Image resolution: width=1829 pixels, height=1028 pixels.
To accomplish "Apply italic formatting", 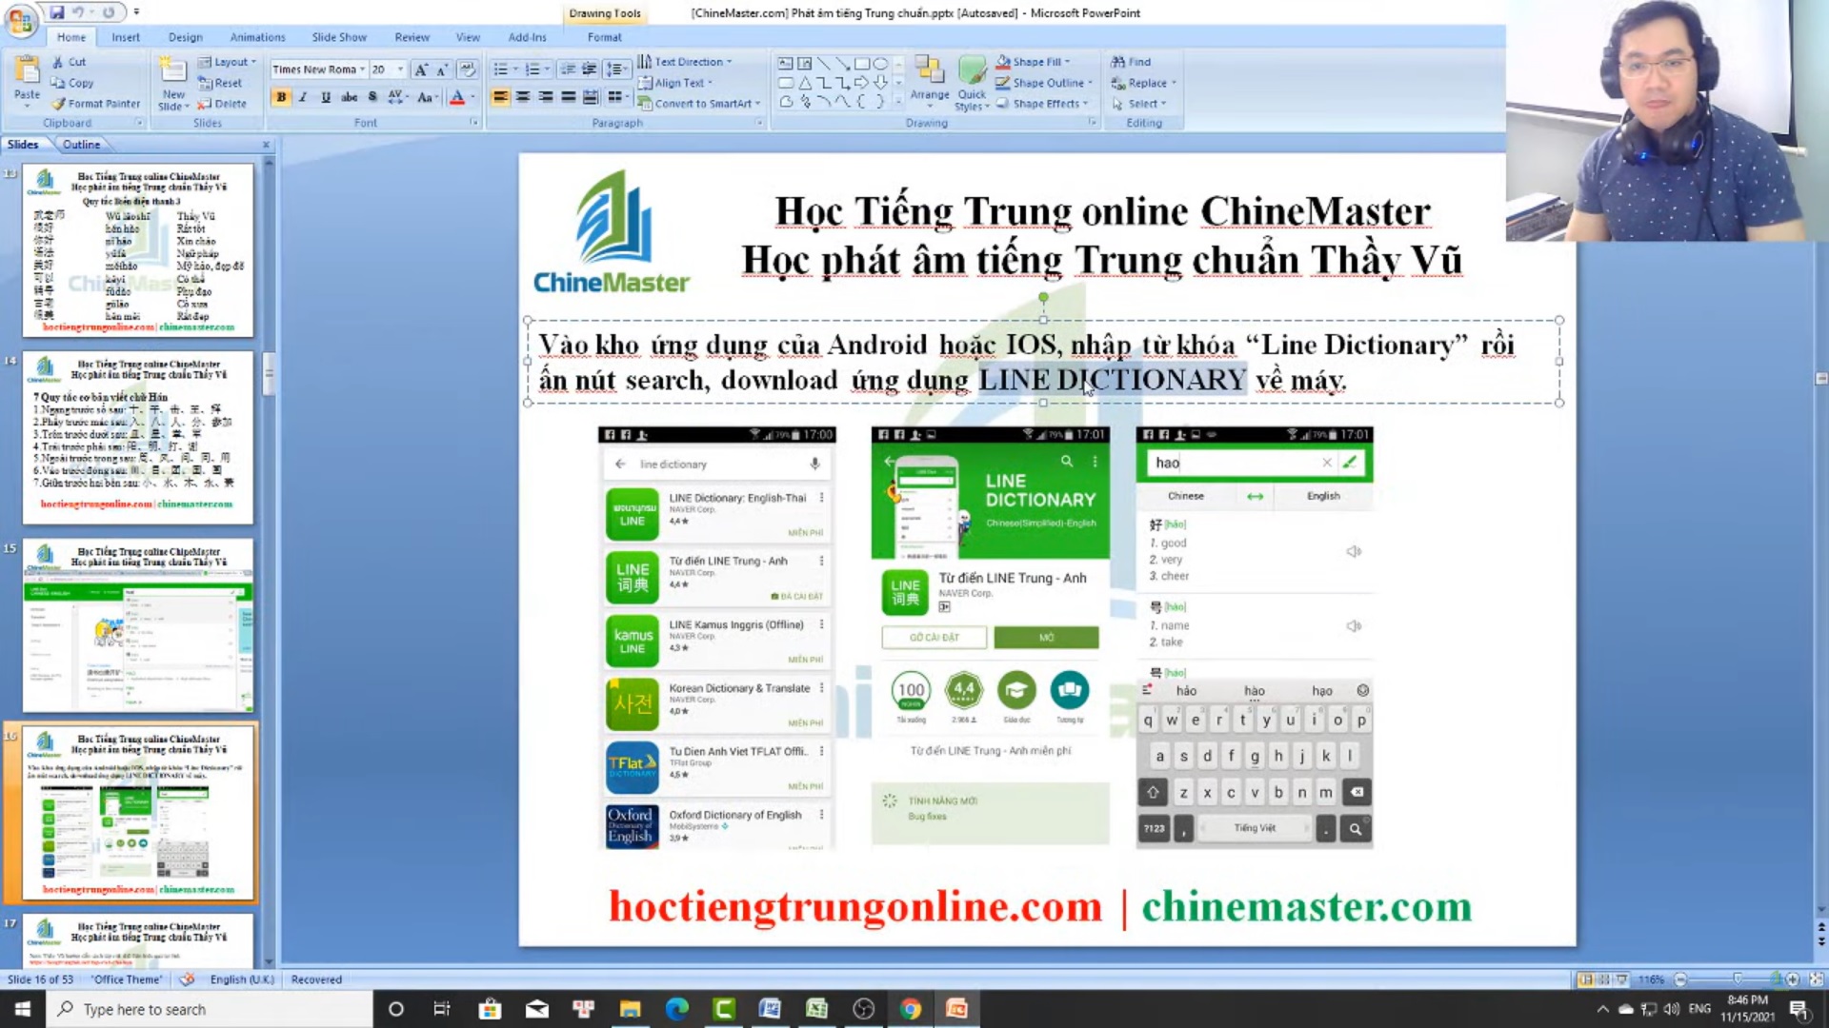I will (x=302, y=96).
